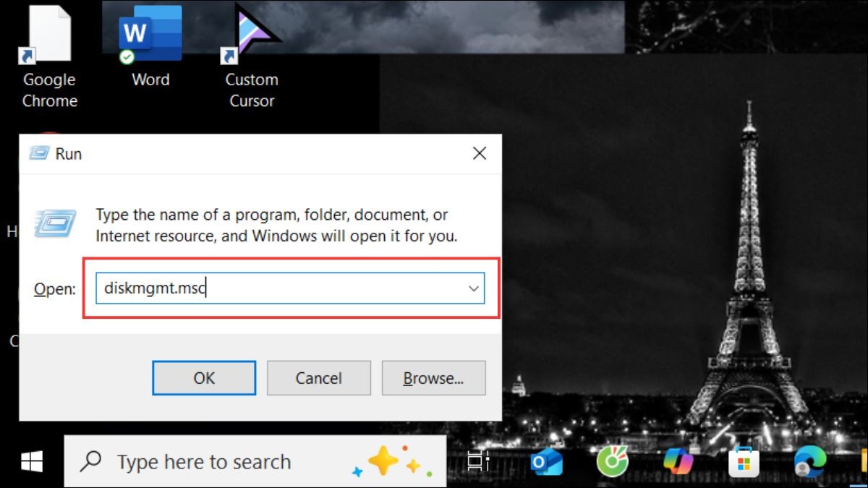Launch Microsoft Edge from the taskbar
Viewport: 868px width, 488px height.
[x=810, y=462]
